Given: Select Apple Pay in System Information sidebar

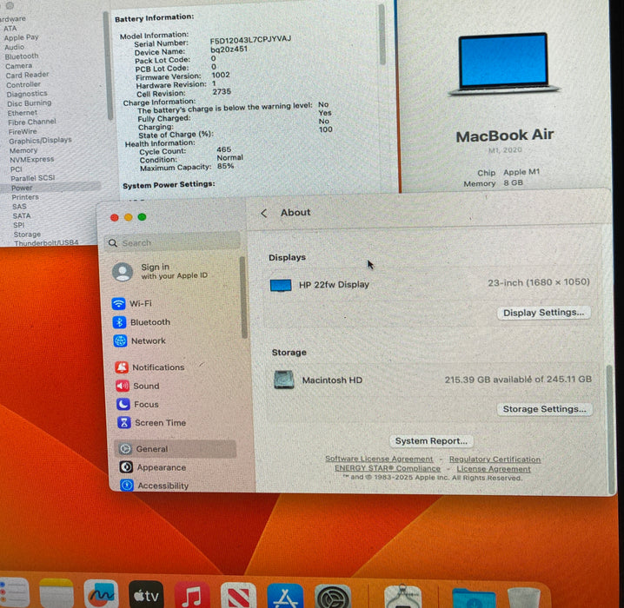Looking at the screenshot, I should [x=21, y=37].
